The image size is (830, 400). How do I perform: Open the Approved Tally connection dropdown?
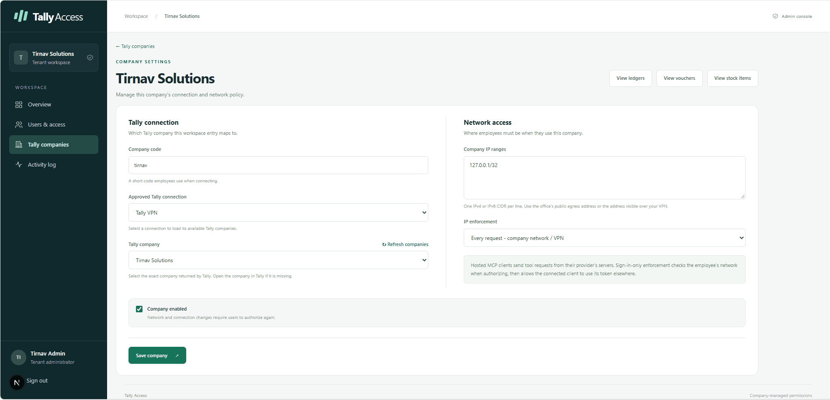[278, 213]
